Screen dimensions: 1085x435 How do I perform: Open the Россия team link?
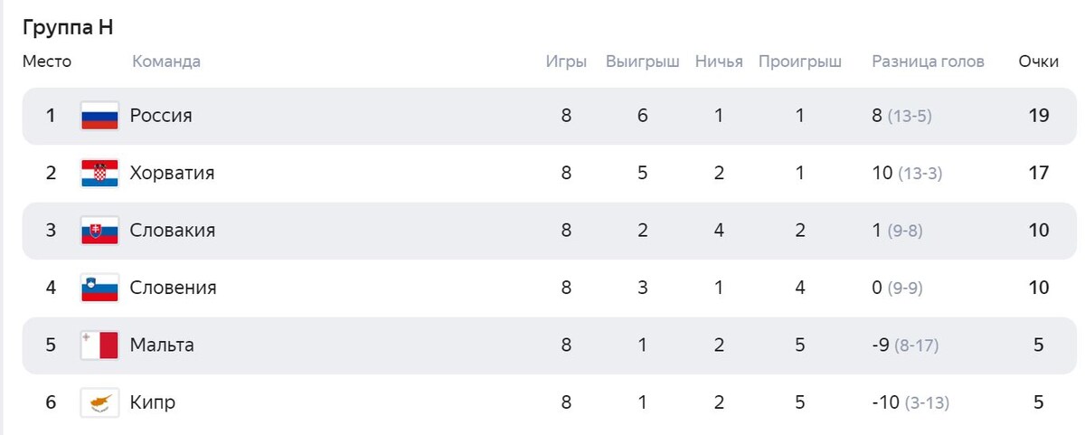(x=161, y=116)
